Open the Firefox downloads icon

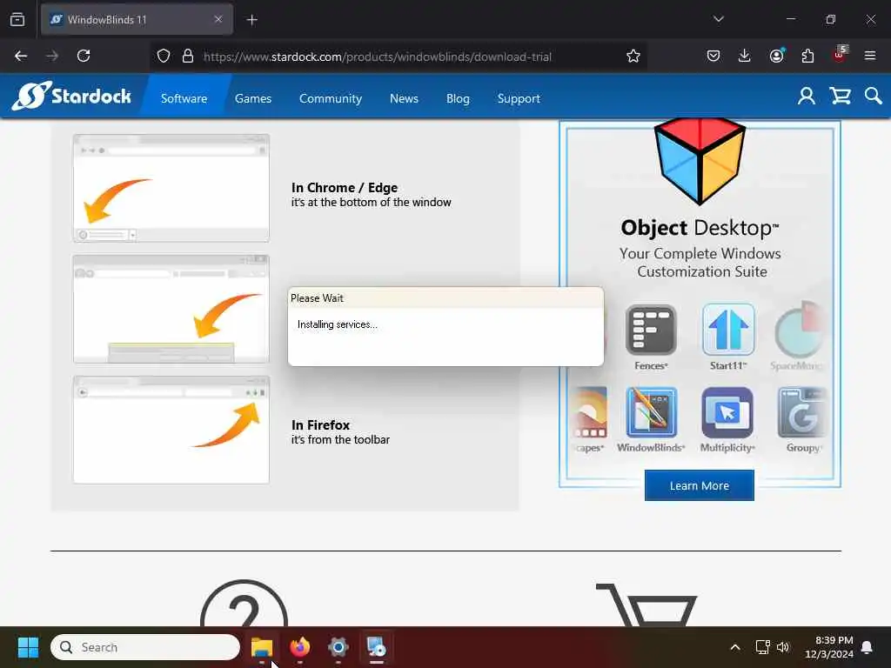tap(745, 56)
